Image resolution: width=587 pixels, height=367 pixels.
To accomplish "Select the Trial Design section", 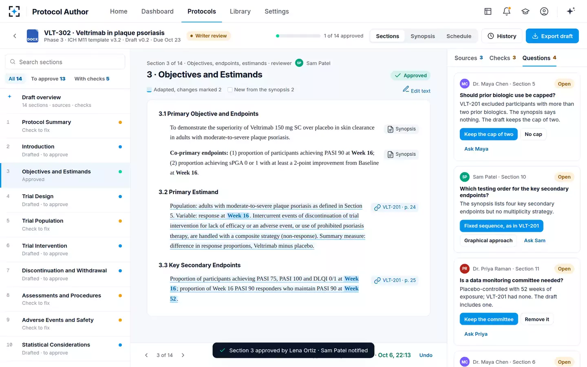I will click(65, 200).
